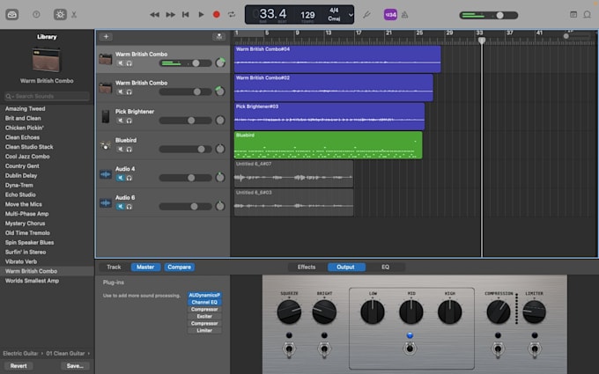Select the Bluebird drummer track icon
599x374 pixels.
(106, 145)
